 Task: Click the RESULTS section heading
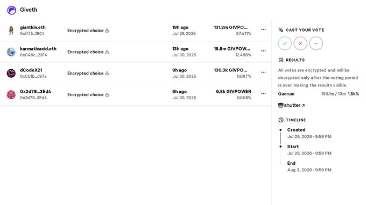pos(295,60)
